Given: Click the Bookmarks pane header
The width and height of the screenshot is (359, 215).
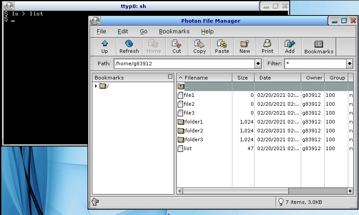Looking at the screenshot, I should (x=133, y=78).
